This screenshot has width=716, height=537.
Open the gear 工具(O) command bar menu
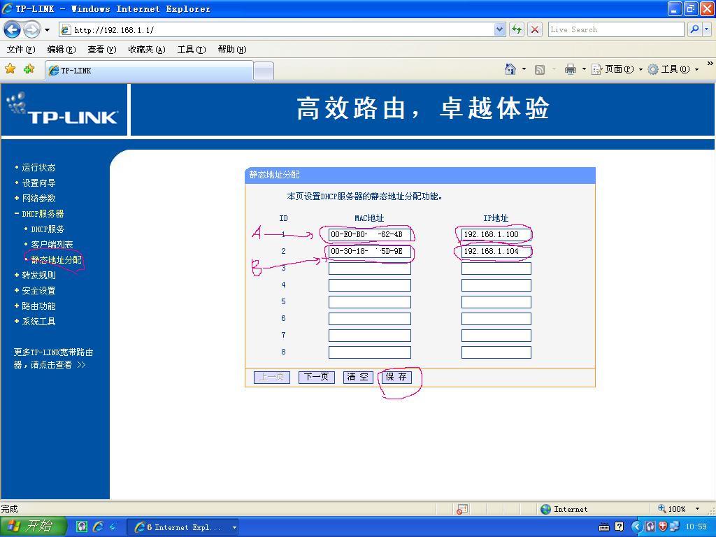point(673,69)
